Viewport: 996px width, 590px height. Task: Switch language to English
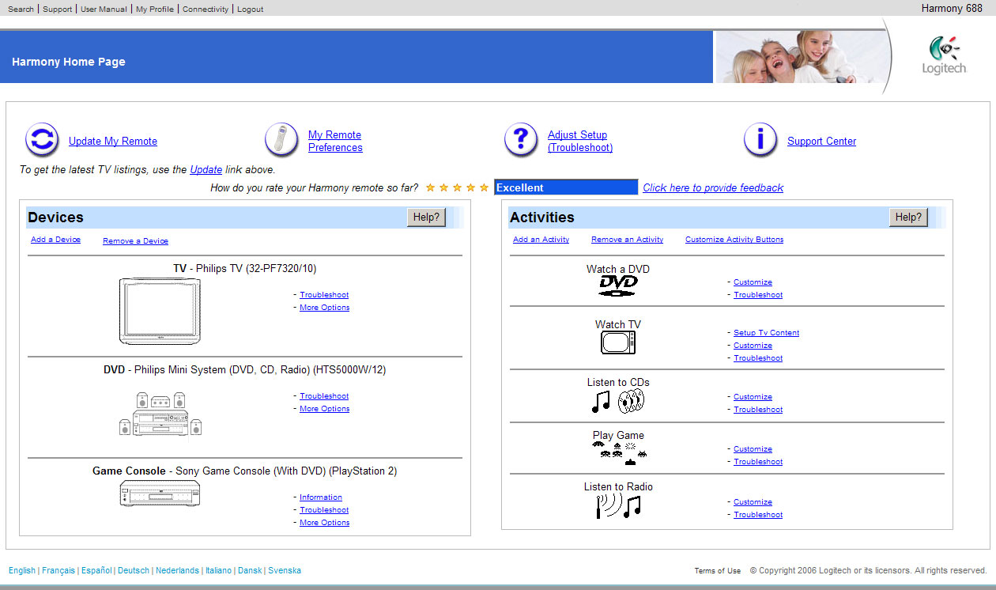tap(22, 570)
